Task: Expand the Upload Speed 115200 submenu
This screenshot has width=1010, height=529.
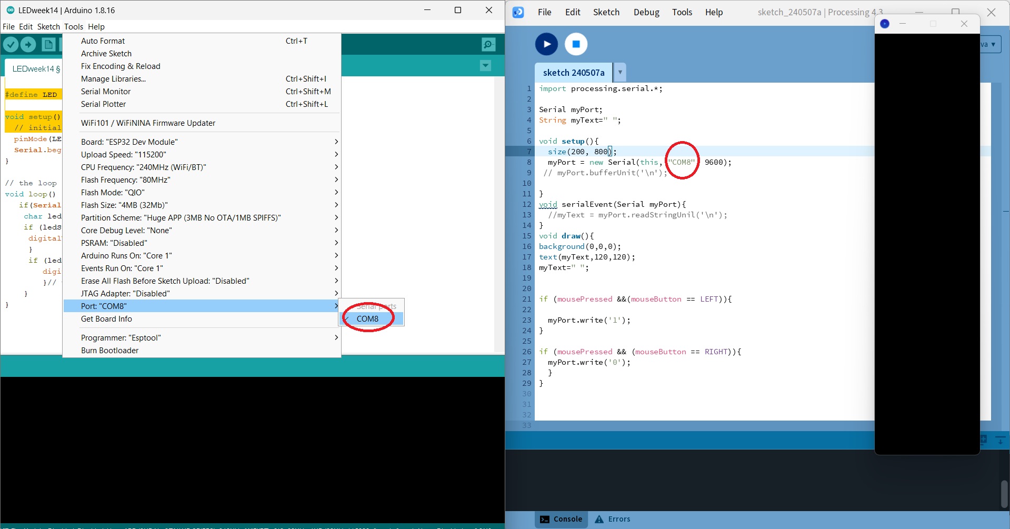Action: pos(202,155)
